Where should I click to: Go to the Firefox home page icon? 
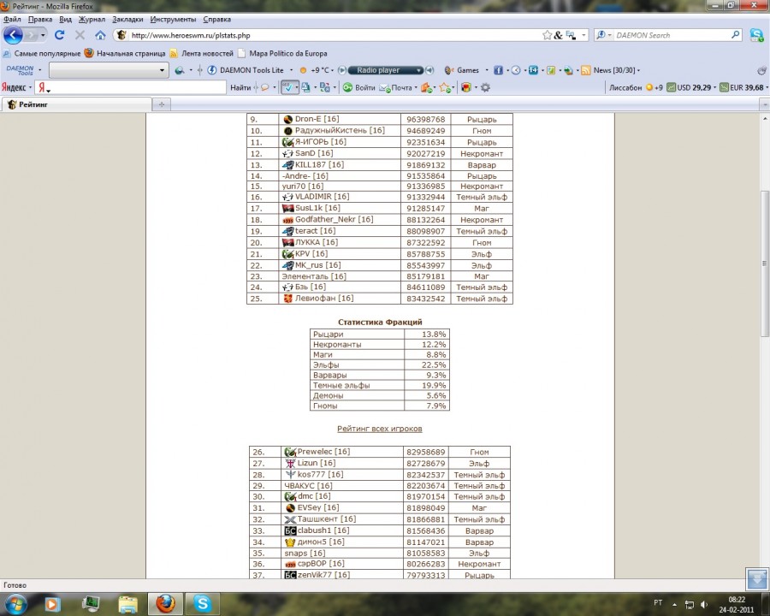[100, 35]
